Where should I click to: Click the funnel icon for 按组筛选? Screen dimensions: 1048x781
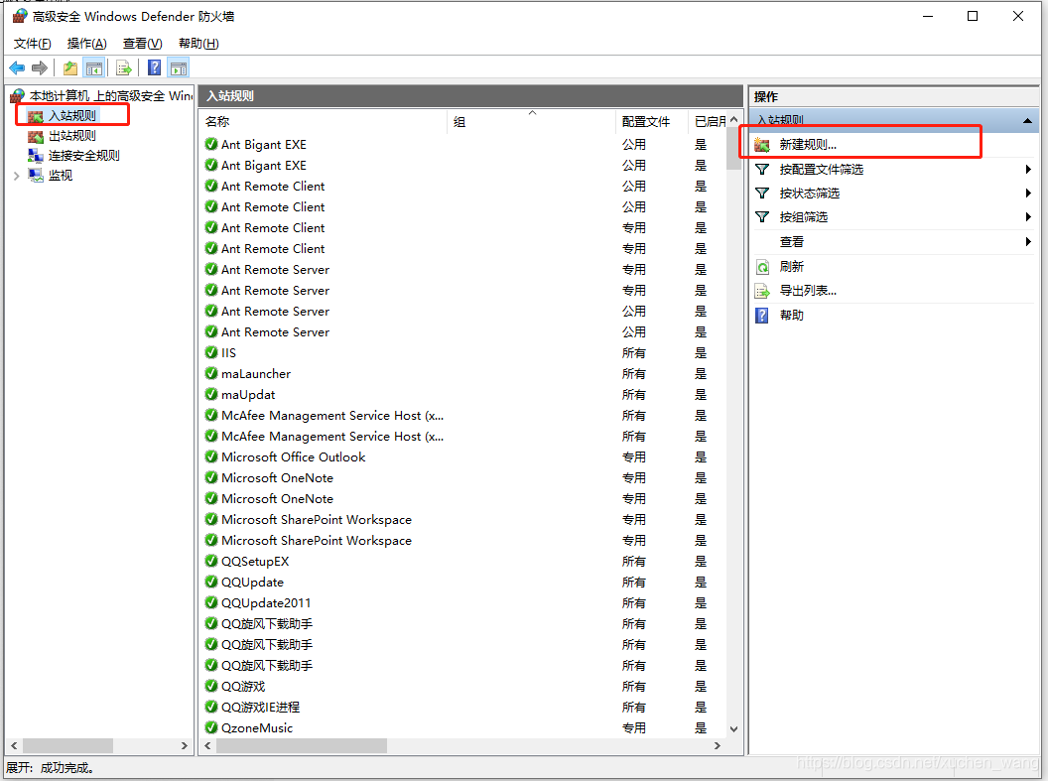[762, 217]
